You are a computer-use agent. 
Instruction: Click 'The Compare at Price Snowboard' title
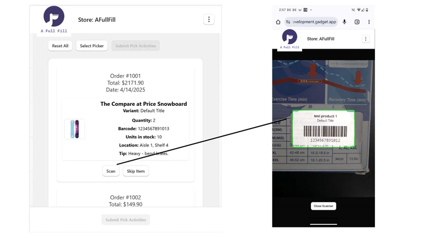click(143, 104)
